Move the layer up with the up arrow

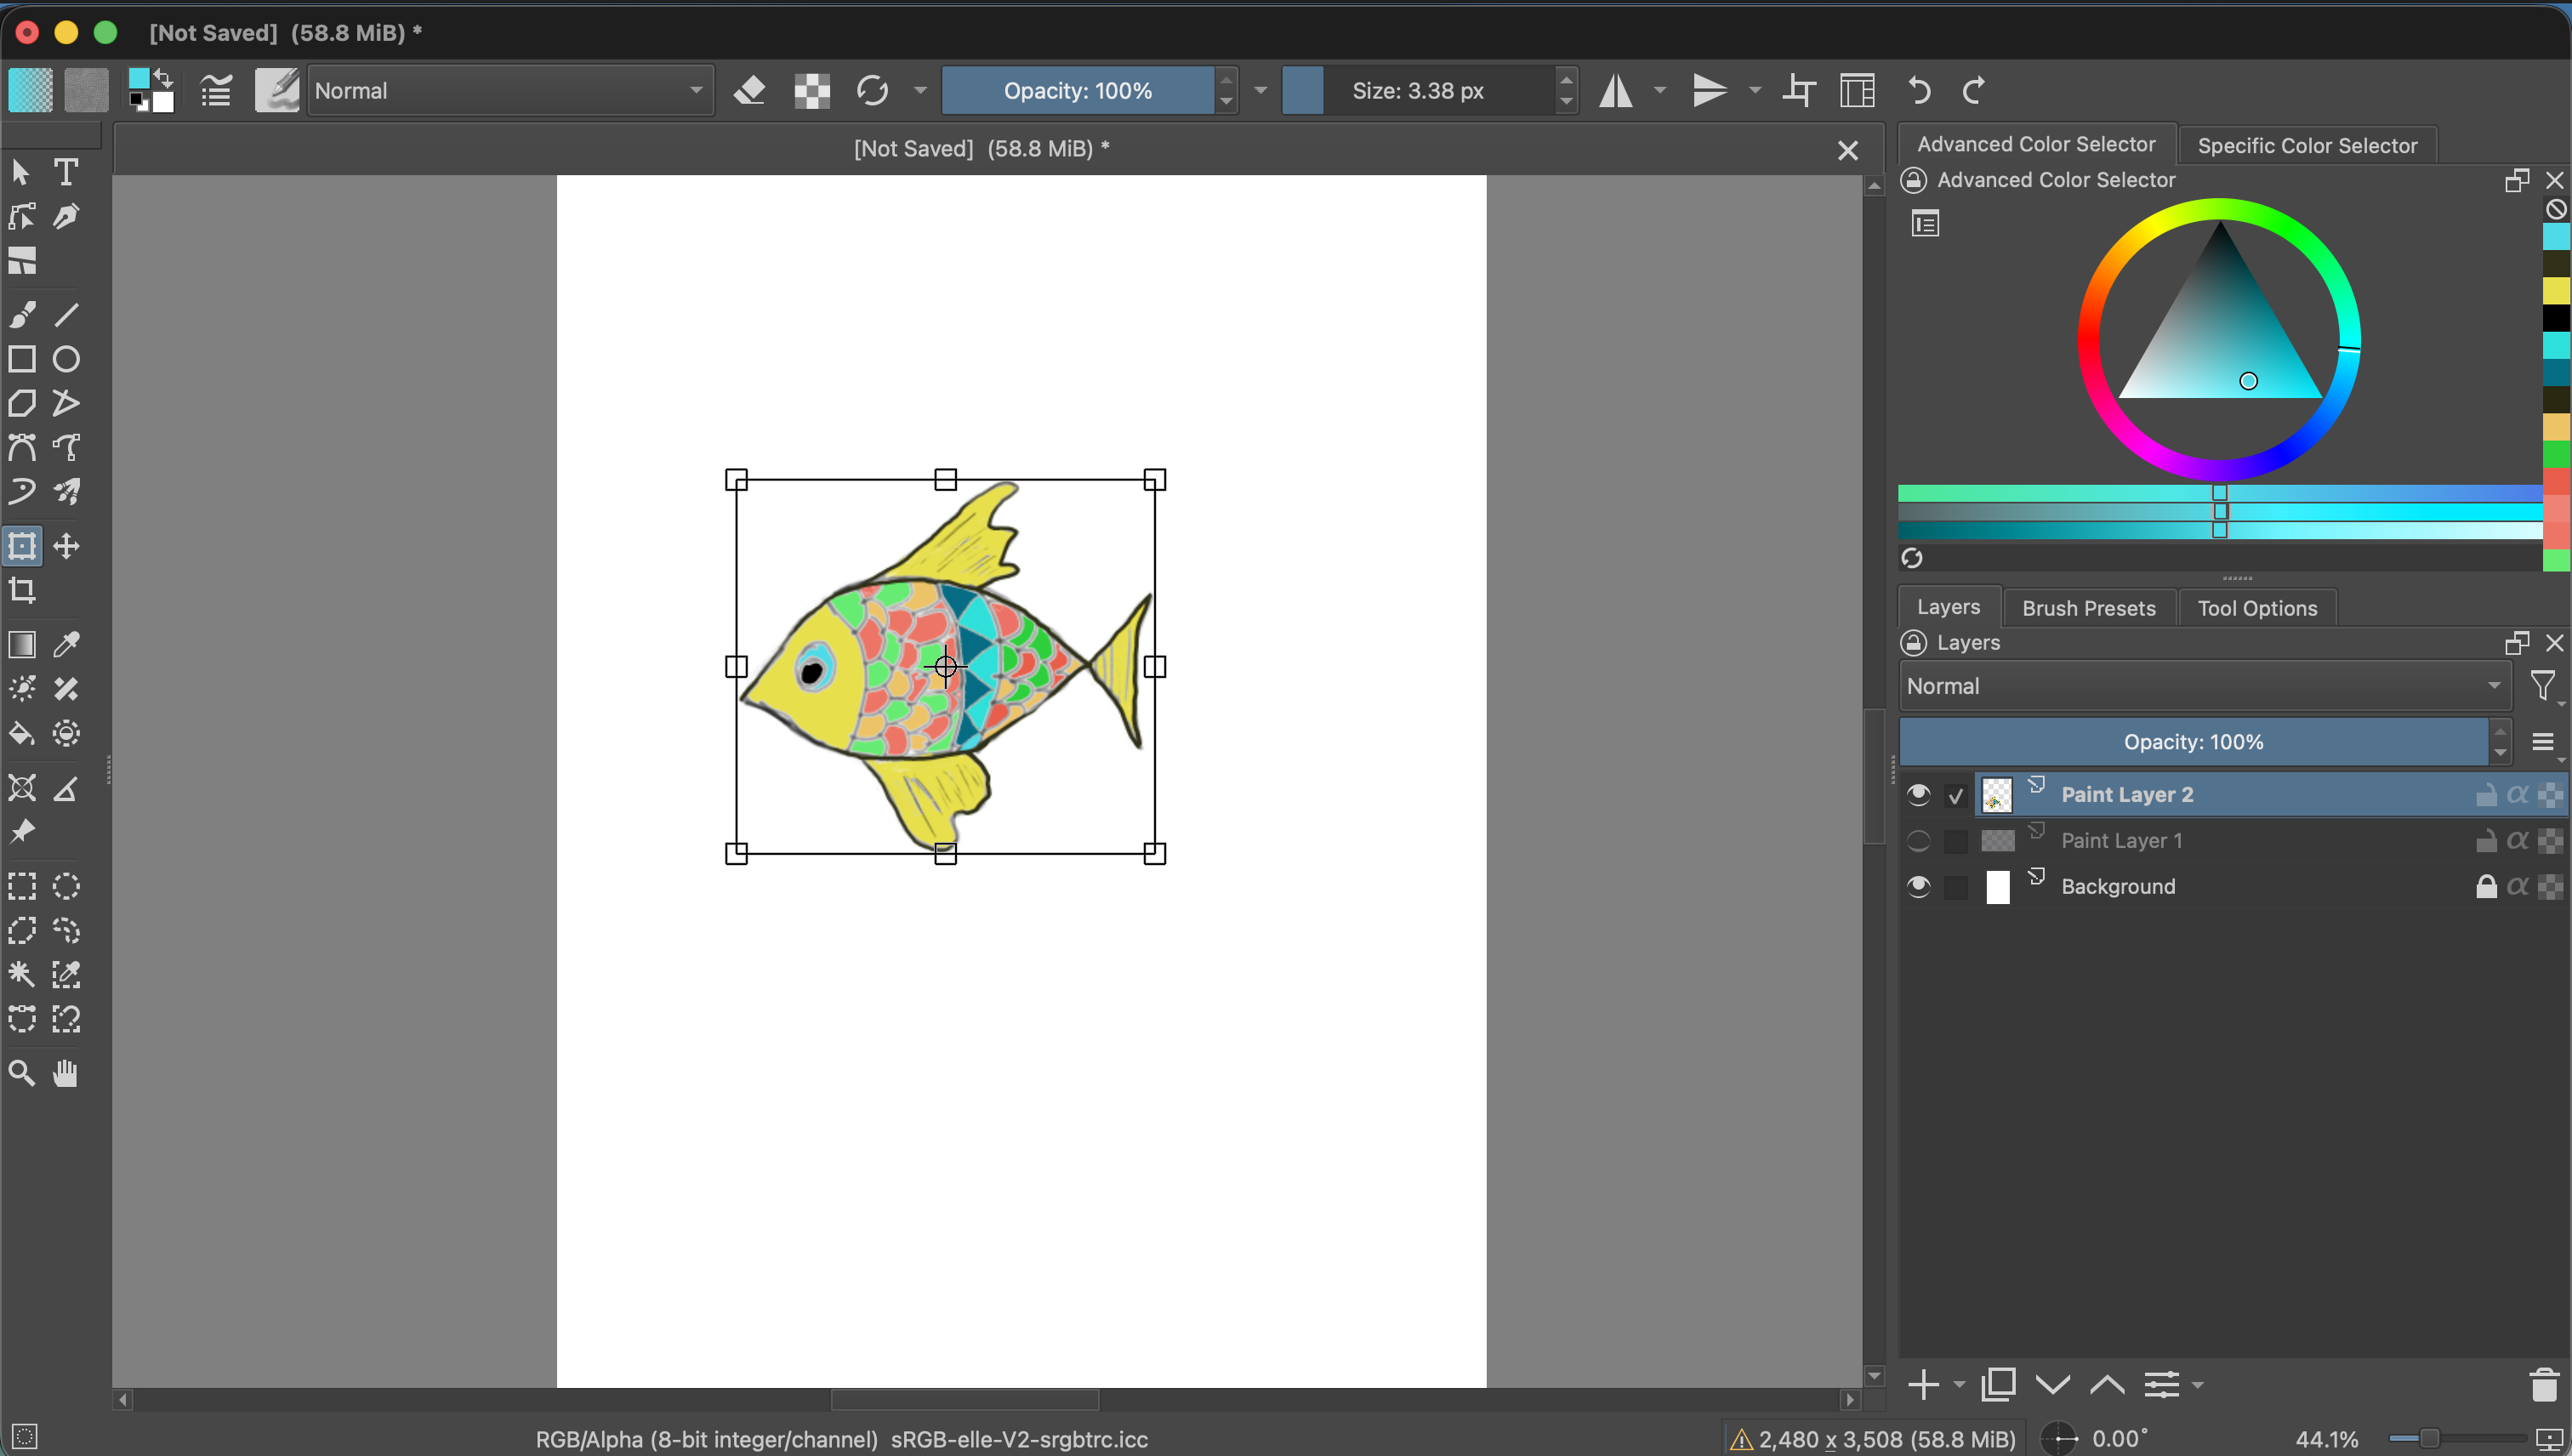click(x=2107, y=1385)
